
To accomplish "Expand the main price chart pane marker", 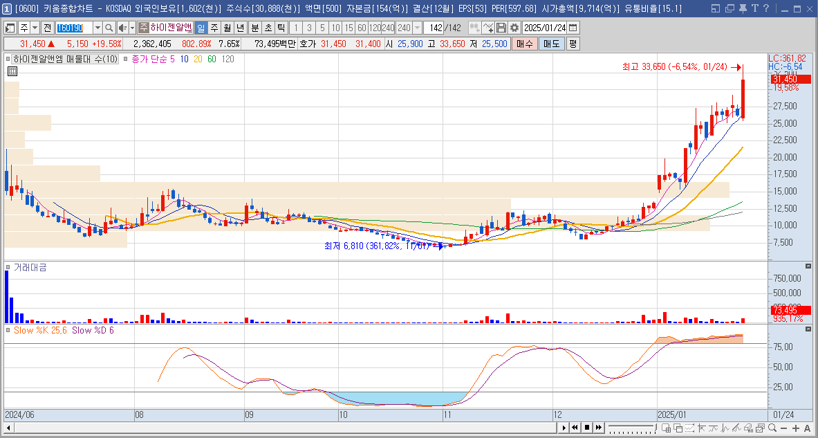I will point(8,59).
